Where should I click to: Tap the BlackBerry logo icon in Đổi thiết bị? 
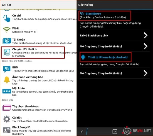coord(82,14)
